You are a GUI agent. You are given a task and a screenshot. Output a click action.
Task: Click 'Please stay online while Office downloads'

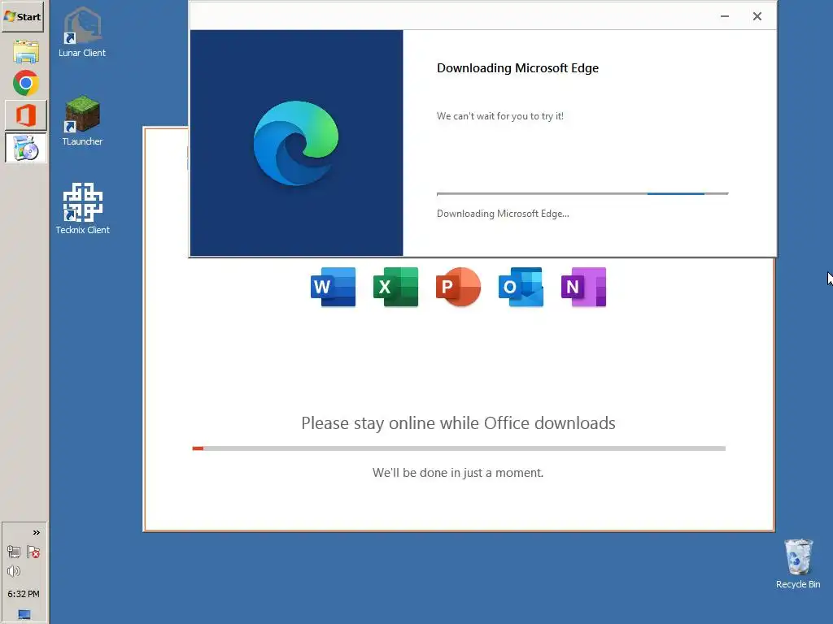point(458,423)
